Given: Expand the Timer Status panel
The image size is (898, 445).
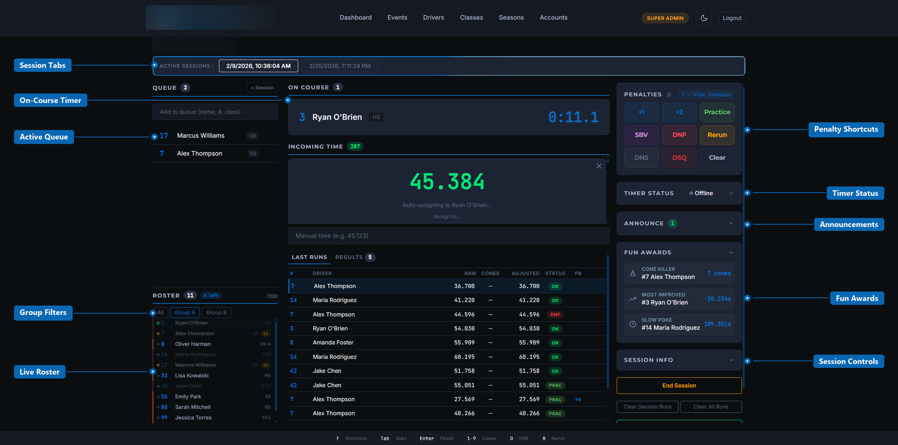Looking at the screenshot, I should pos(679,193).
